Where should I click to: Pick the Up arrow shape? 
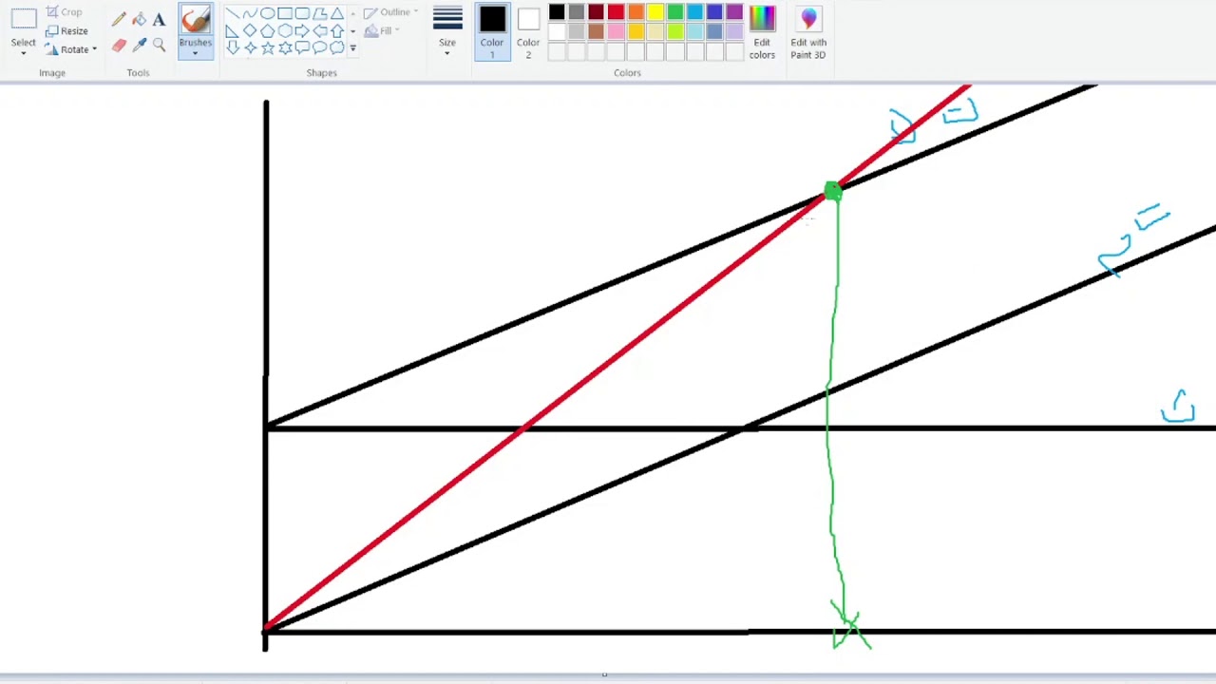pos(337,30)
